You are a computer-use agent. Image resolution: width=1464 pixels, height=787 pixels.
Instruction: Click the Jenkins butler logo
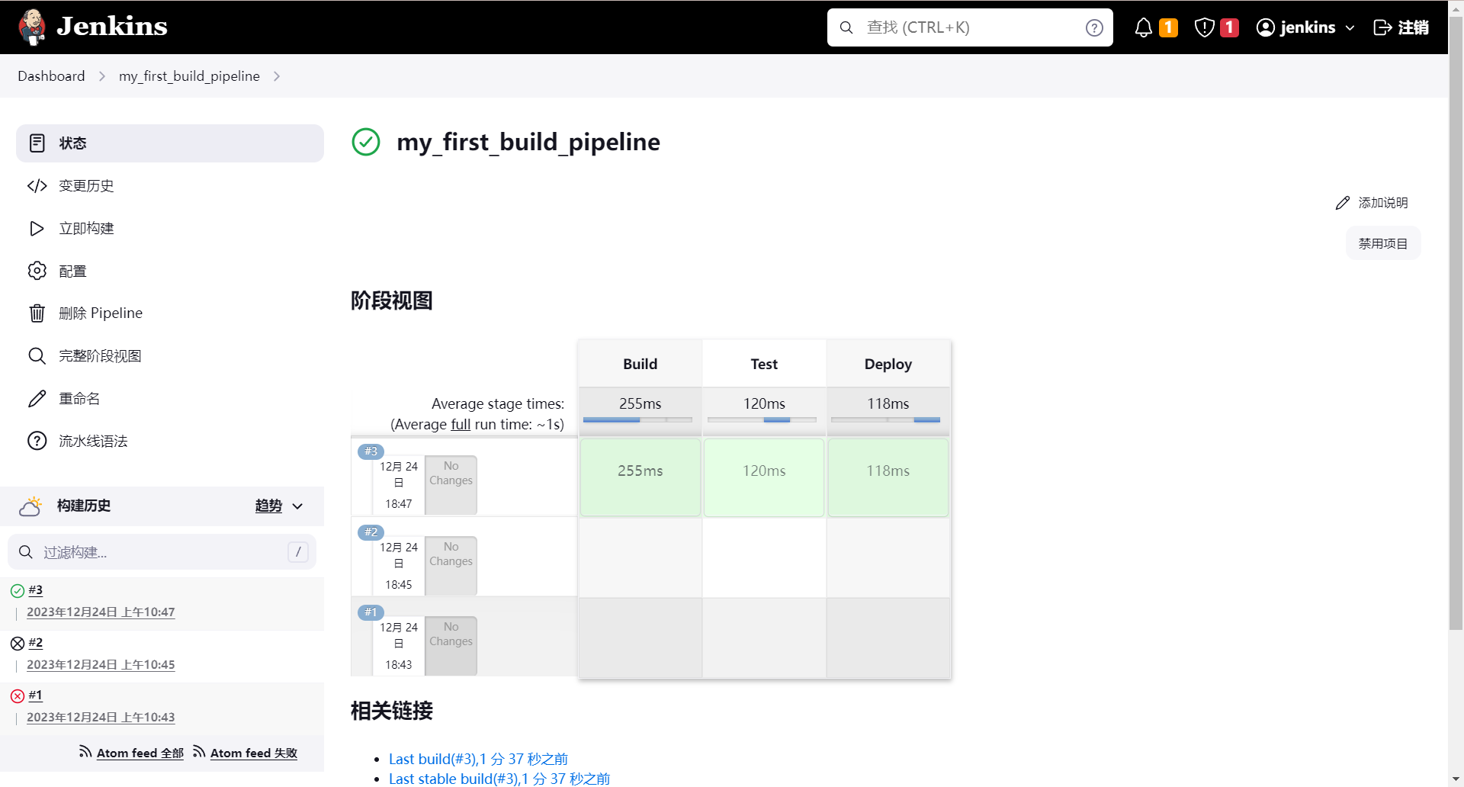pyautogui.click(x=32, y=27)
